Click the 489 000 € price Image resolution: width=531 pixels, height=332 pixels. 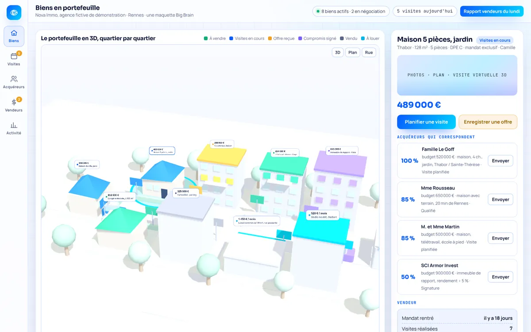coord(419,105)
